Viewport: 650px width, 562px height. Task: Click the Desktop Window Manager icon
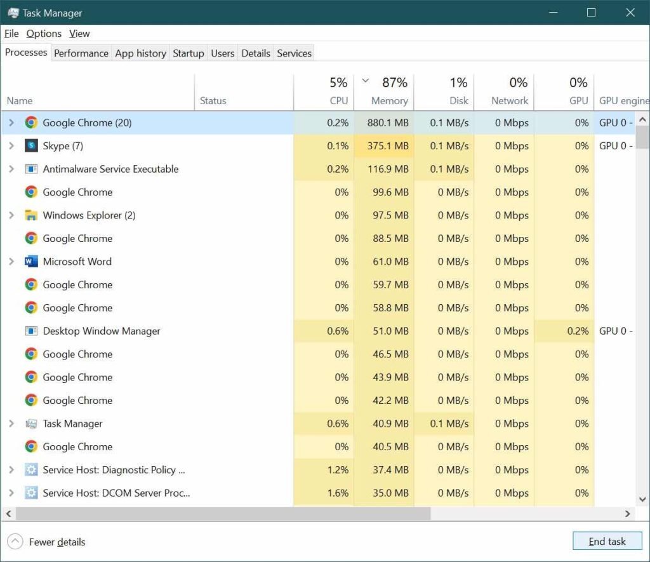click(31, 331)
